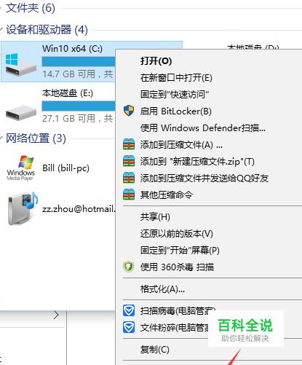Viewport: 302px width, 365px height.
Task: Select 复制(C) in the context menu
Action: 154,350
